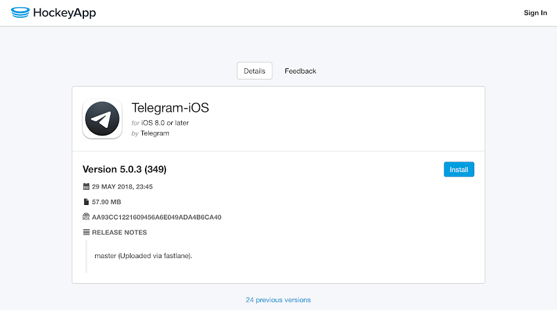Open the Details tab
This screenshot has width=557, height=310.
click(x=255, y=71)
